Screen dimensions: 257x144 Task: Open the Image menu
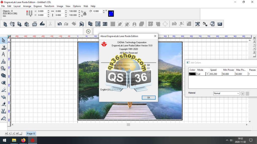[60, 6]
